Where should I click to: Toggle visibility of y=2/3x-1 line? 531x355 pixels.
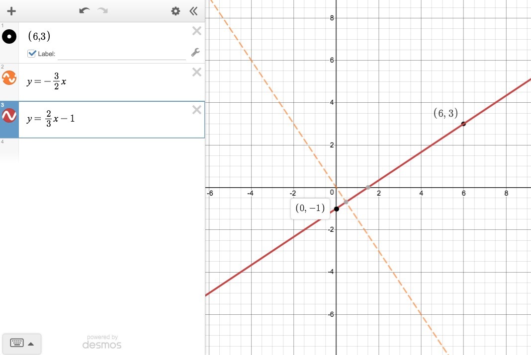(x=9, y=115)
